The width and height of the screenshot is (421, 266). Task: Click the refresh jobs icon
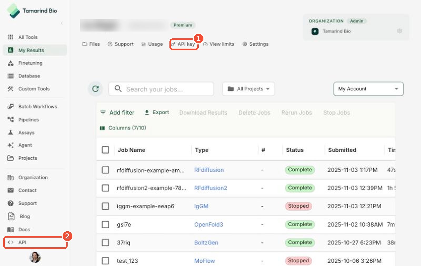tap(96, 89)
